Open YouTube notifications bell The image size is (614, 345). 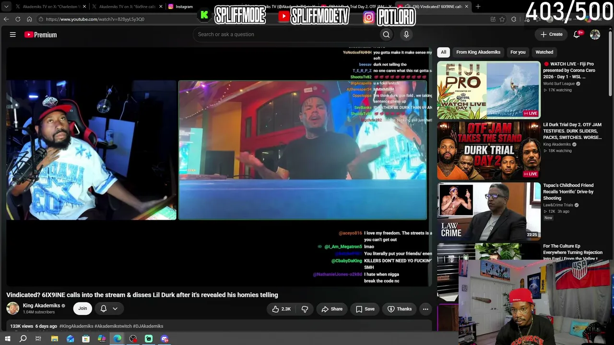tap(577, 34)
